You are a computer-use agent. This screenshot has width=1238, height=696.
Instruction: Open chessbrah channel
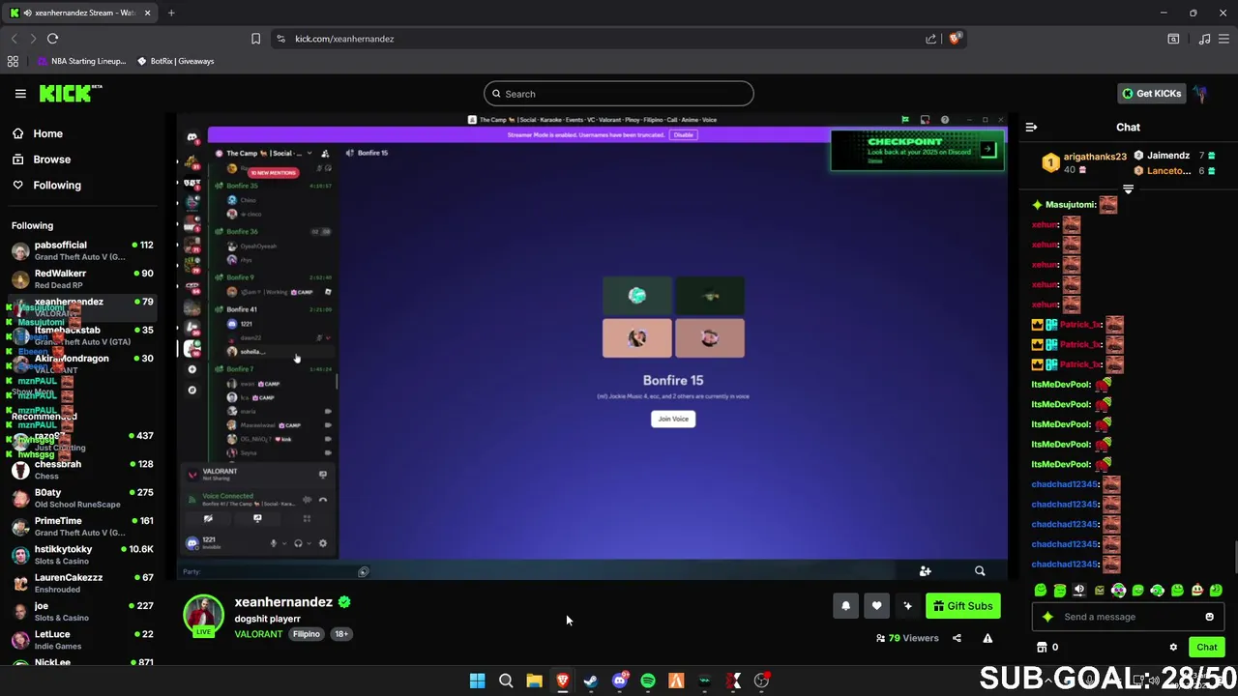pos(81,470)
